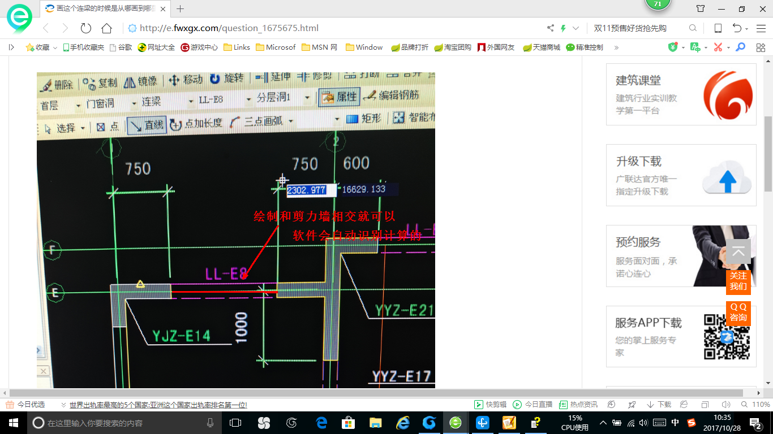Open dropdown beside ¥ shield icon

pos(683,48)
